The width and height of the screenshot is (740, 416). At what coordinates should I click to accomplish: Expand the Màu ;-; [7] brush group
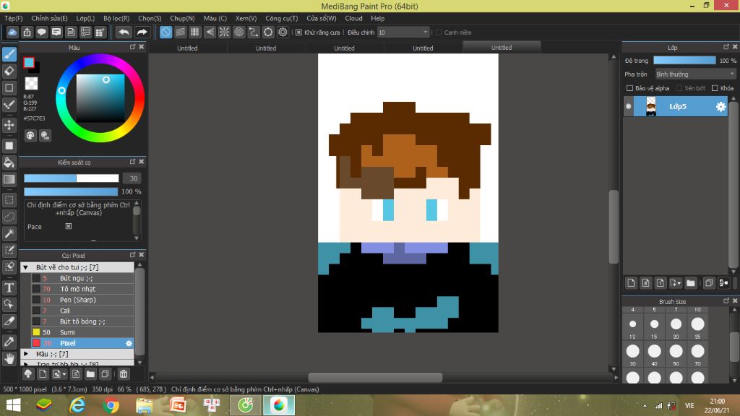(26, 354)
